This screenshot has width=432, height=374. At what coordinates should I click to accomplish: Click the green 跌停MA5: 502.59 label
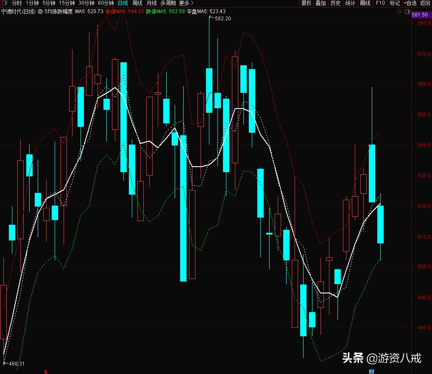click(x=165, y=11)
